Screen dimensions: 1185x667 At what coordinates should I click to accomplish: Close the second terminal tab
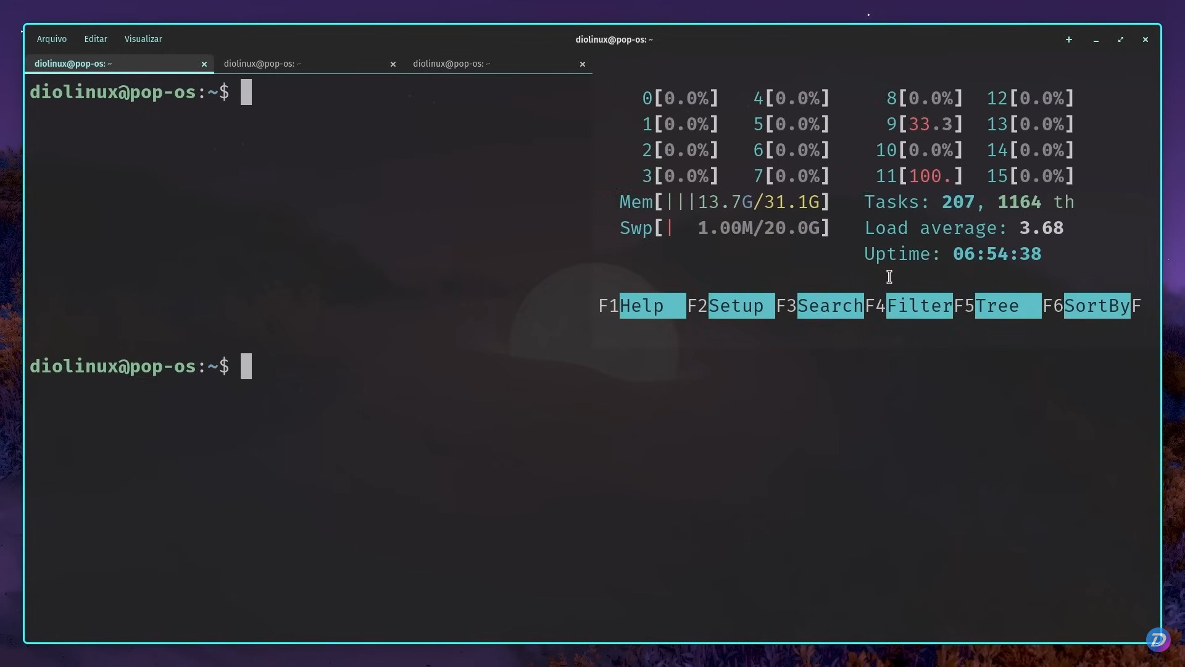(393, 64)
